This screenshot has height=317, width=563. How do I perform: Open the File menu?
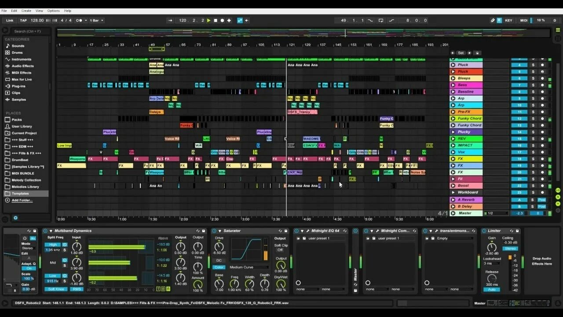4,11
